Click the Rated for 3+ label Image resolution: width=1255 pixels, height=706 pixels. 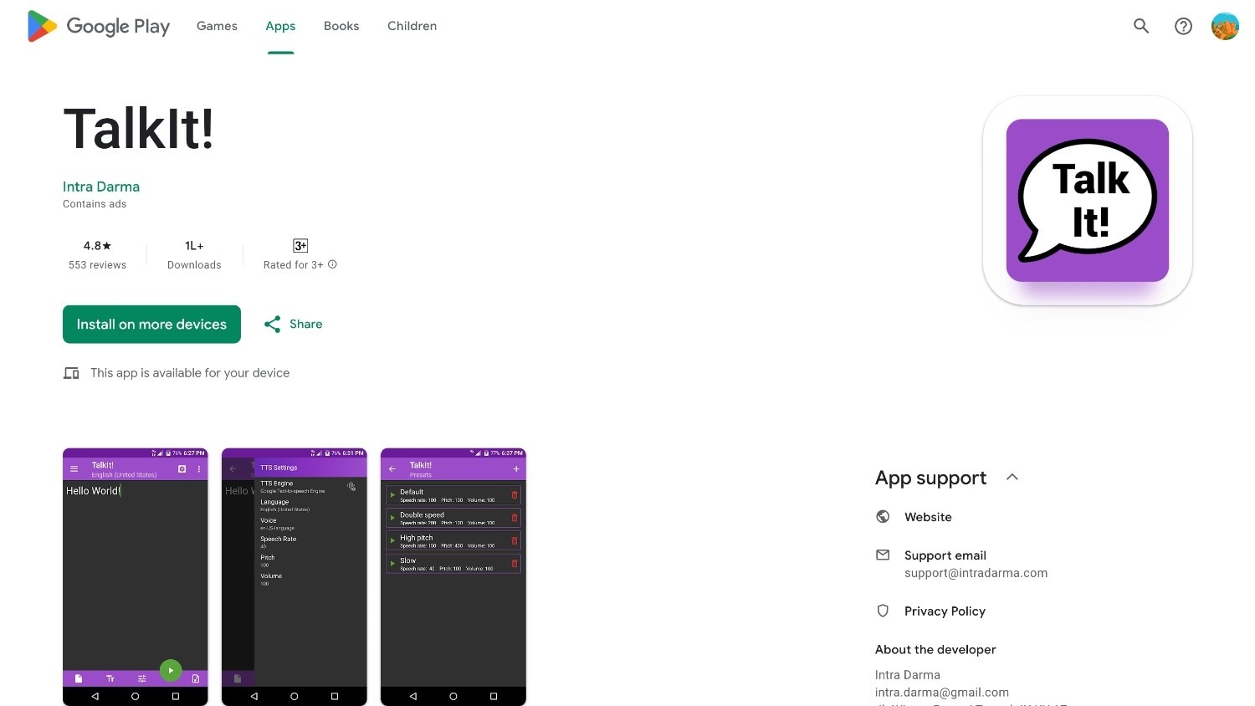point(293,265)
